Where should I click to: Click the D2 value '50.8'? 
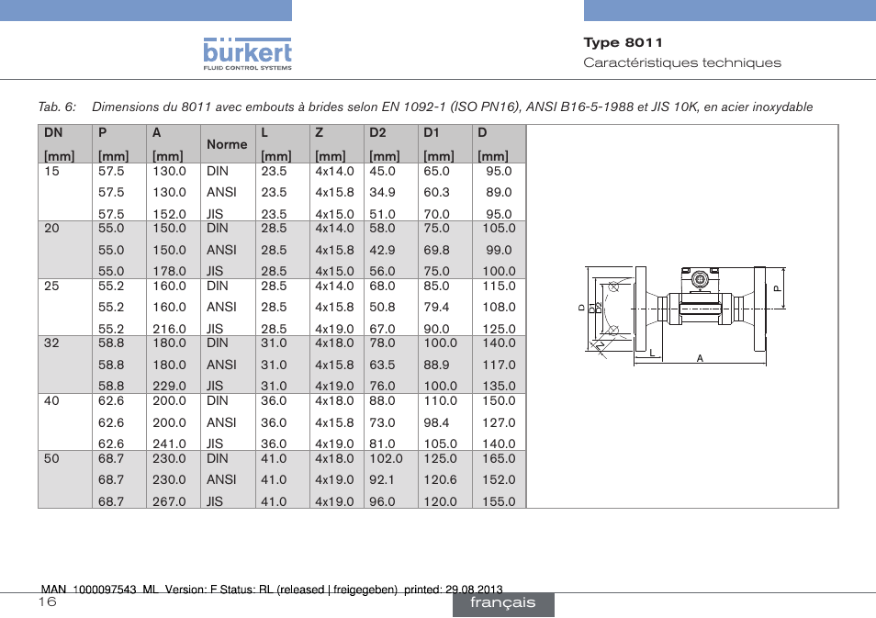tap(382, 307)
